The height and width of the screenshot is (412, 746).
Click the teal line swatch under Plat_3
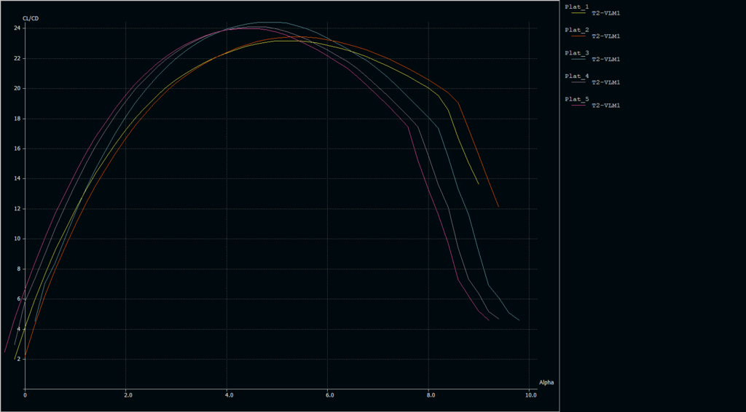coord(579,60)
